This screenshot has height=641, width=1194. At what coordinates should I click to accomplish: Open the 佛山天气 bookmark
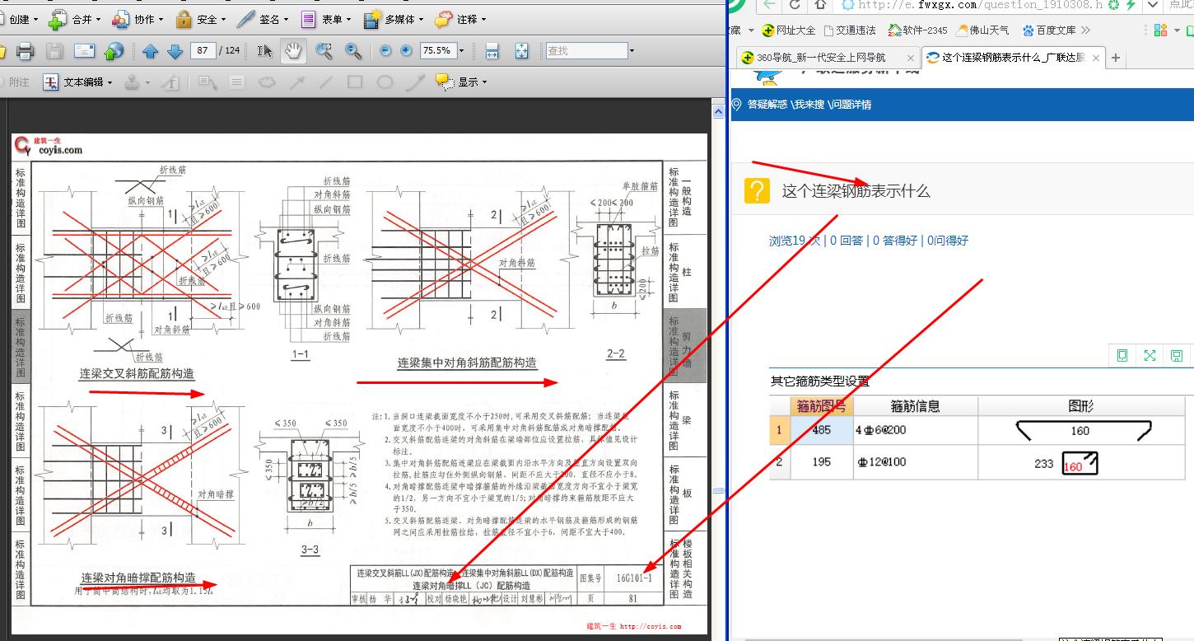pos(982,30)
